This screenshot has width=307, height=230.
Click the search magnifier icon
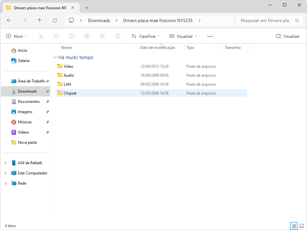(297, 20)
